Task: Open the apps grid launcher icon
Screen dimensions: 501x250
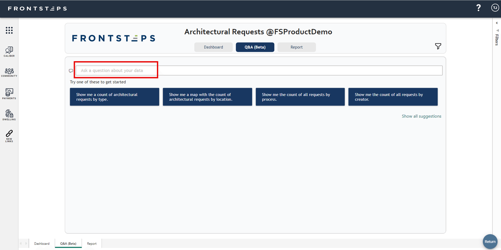Action: point(9,30)
